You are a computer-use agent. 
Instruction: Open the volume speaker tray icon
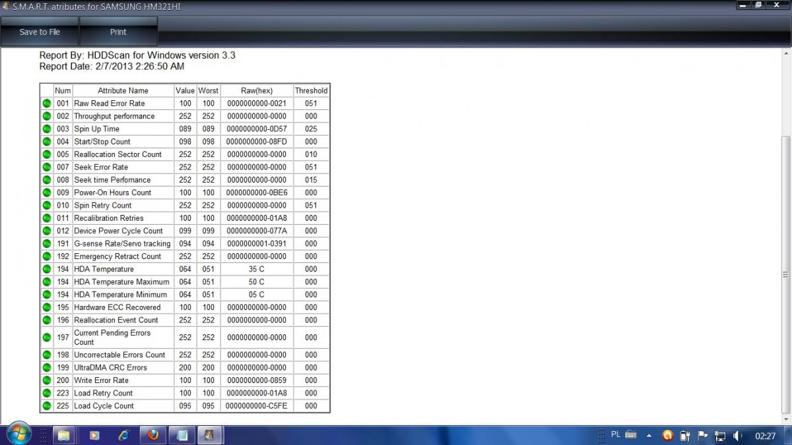point(738,435)
